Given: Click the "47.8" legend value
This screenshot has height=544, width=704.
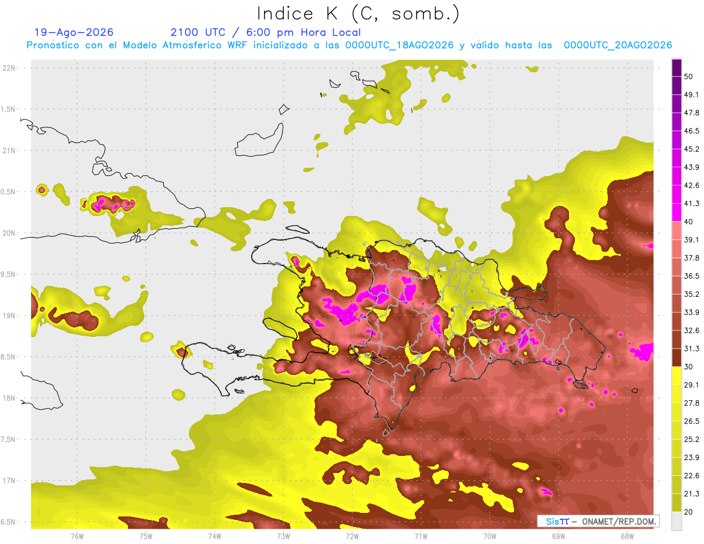Looking at the screenshot, I should 692,113.
